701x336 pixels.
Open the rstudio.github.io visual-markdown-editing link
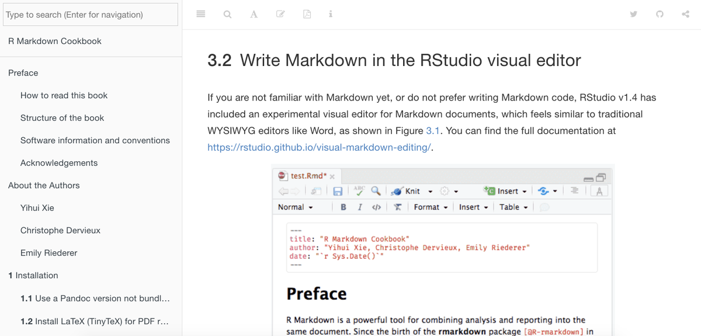coord(319,147)
